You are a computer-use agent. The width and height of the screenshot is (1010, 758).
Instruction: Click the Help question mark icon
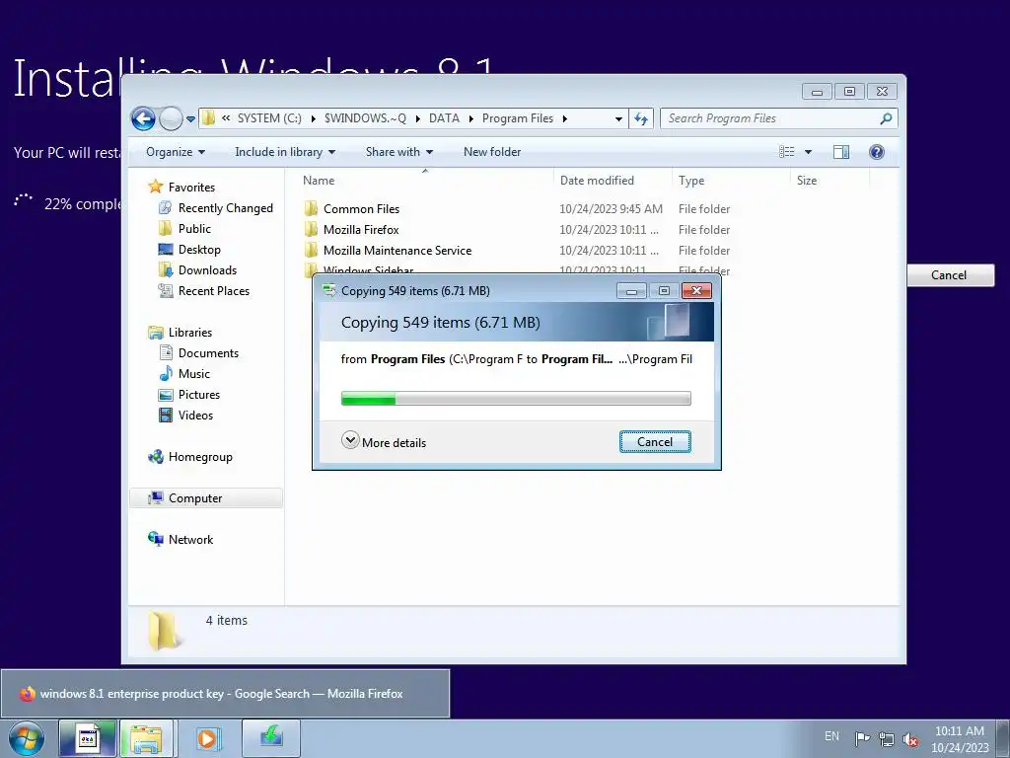(x=876, y=152)
